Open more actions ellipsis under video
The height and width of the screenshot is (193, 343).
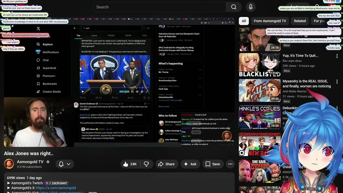coord(230,164)
